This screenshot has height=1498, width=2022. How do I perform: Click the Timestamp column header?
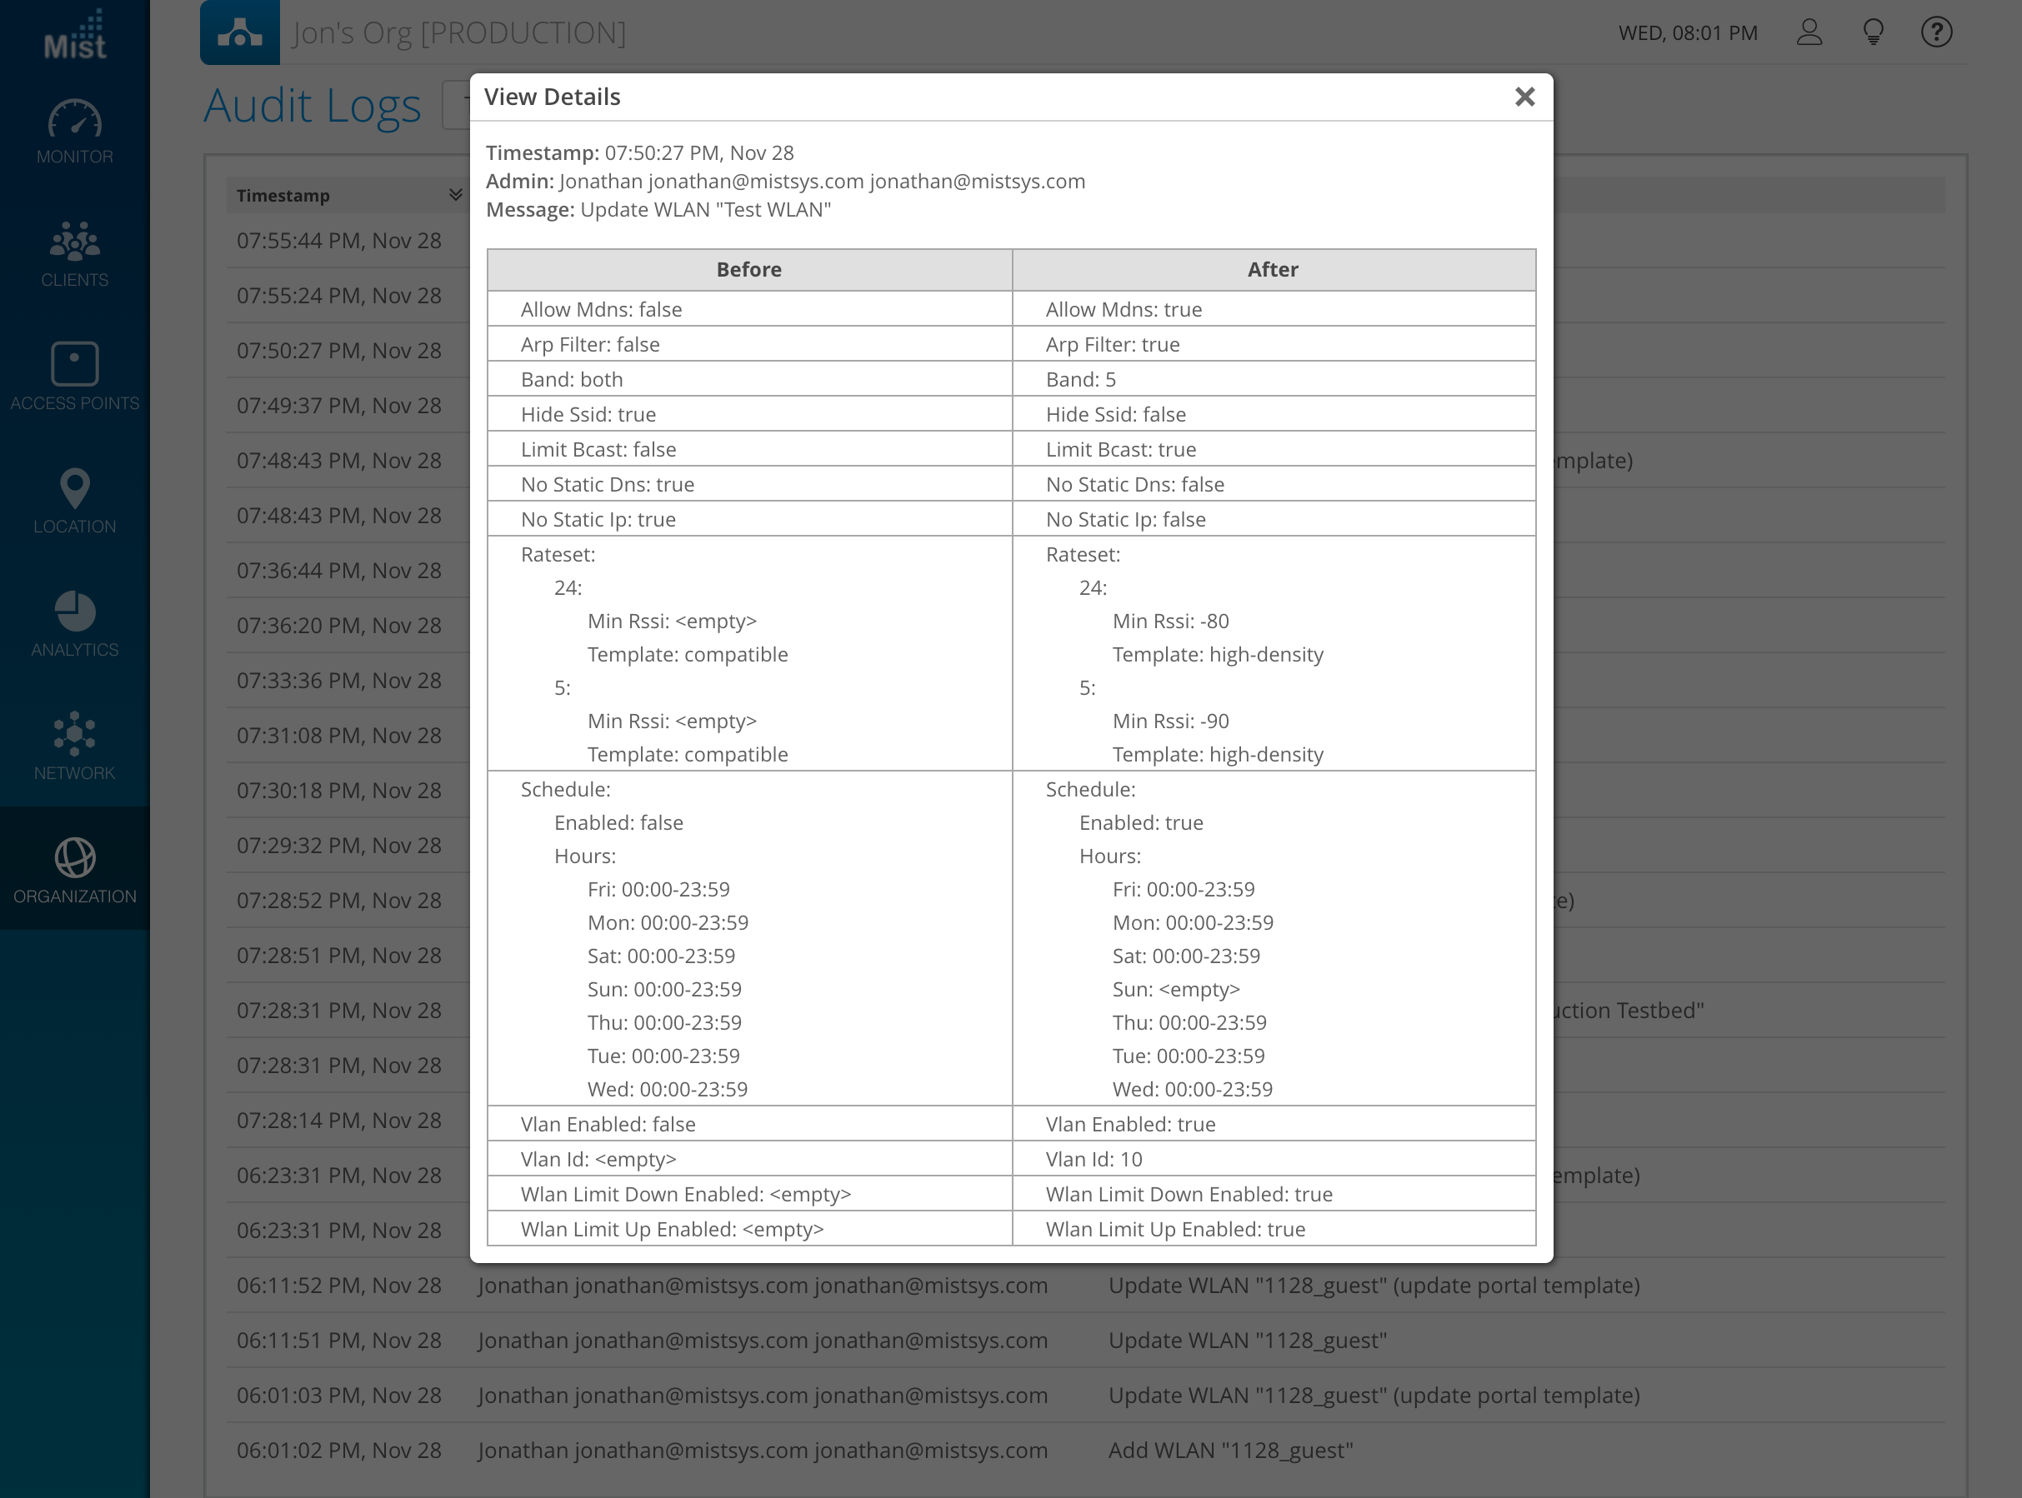[283, 196]
